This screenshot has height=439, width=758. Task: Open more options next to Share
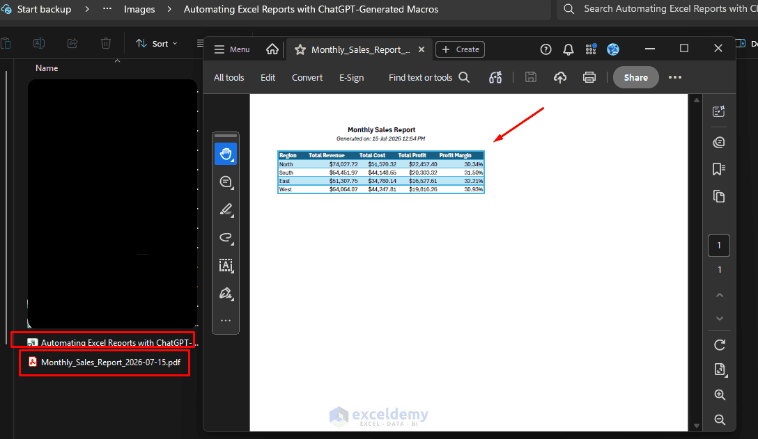pos(675,77)
